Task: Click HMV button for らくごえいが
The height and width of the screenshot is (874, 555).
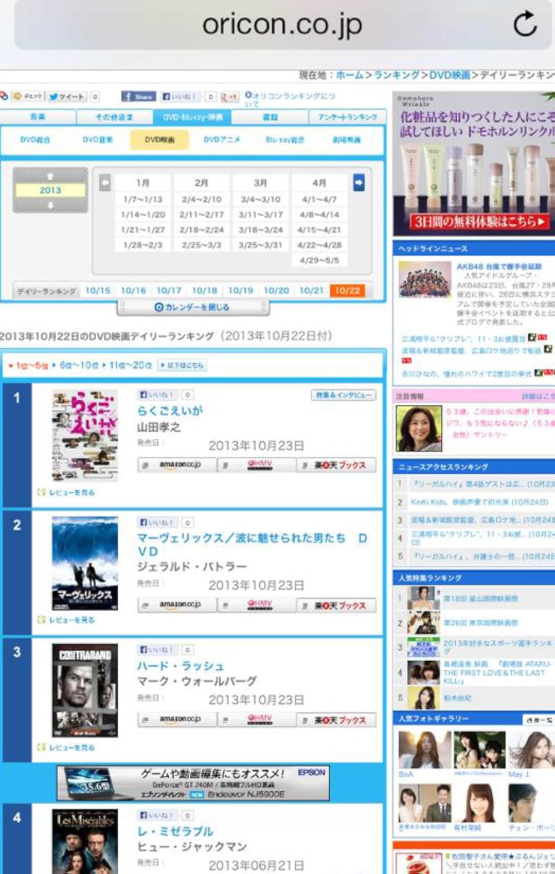Action: pyautogui.click(x=256, y=465)
